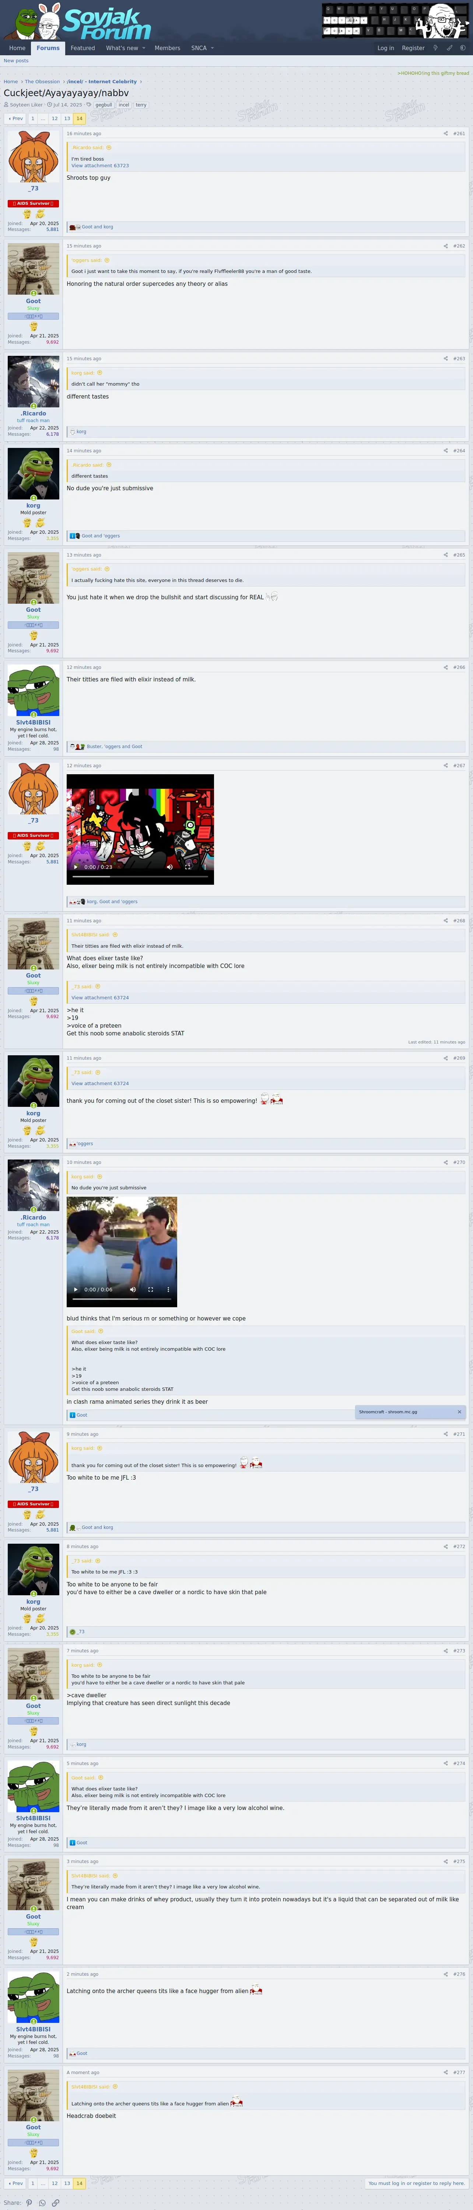Open the Home tab
473x2210 pixels.
[17, 48]
